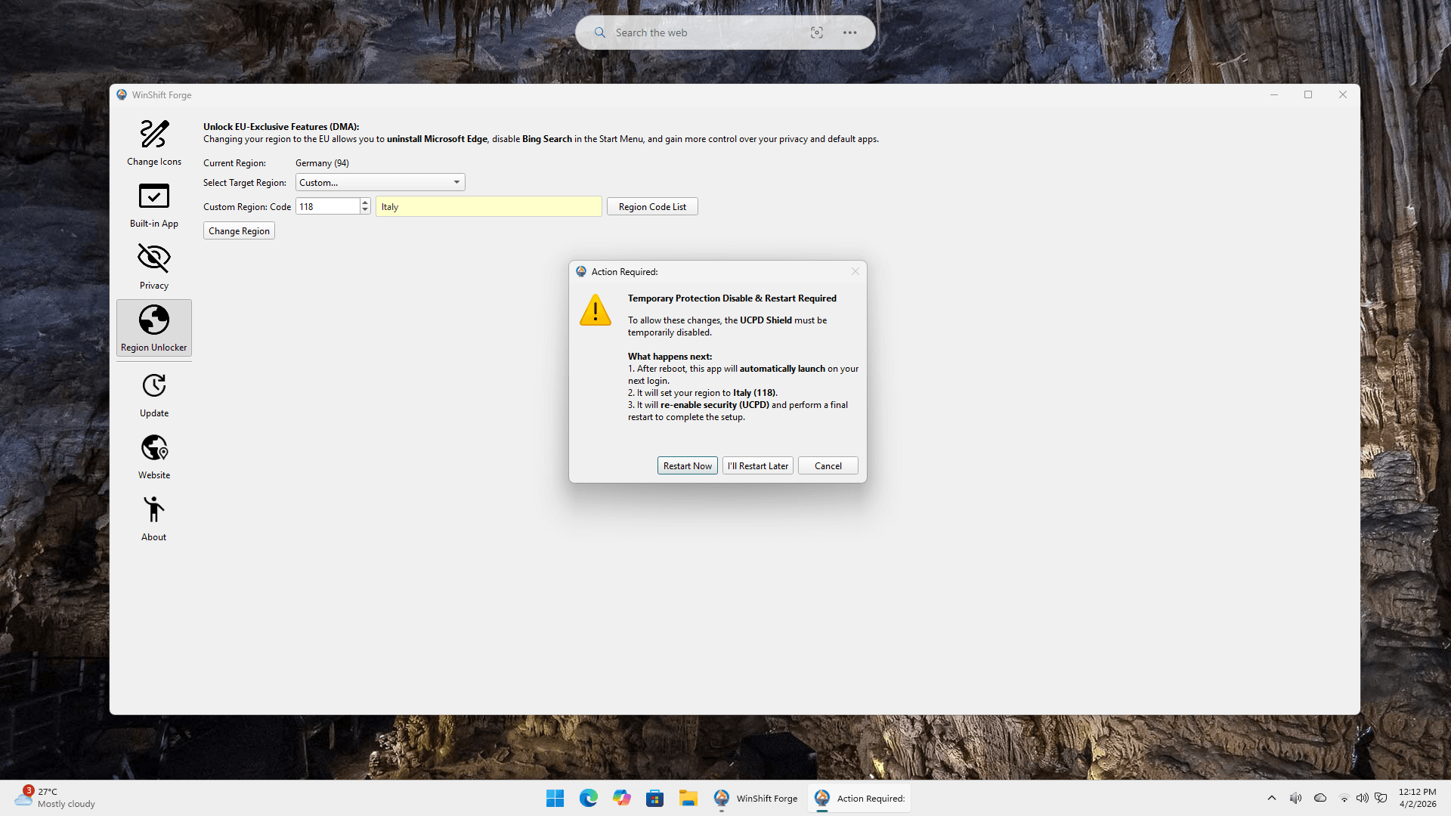Show hidden system tray icons chevron

(x=1271, y=798)
